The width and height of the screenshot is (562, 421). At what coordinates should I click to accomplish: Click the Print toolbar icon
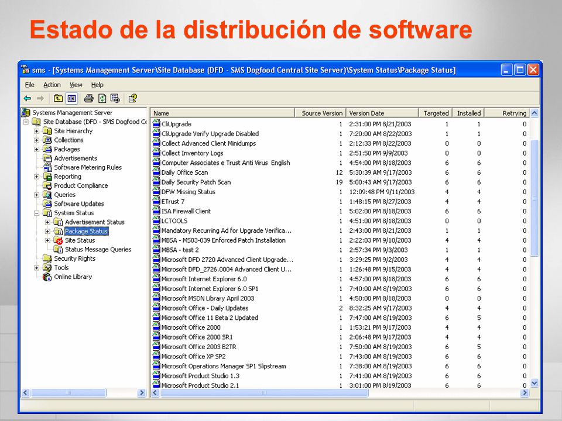[x=88, y=98]
